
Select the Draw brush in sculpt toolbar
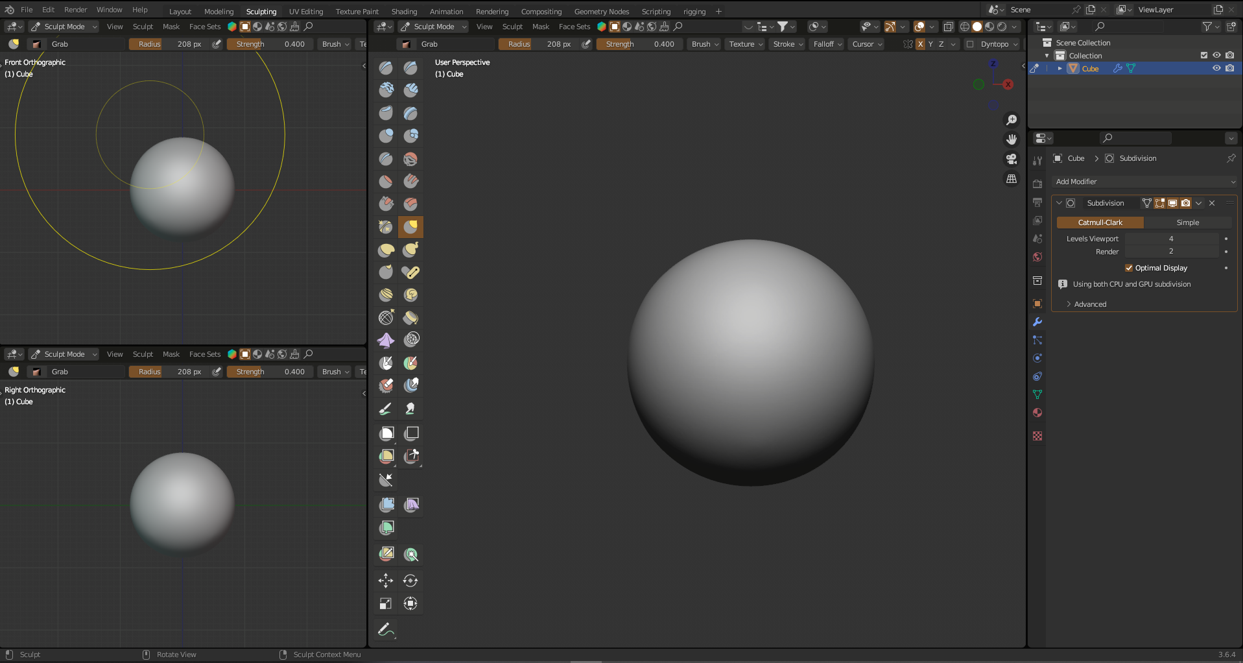(x=386, y=67)
